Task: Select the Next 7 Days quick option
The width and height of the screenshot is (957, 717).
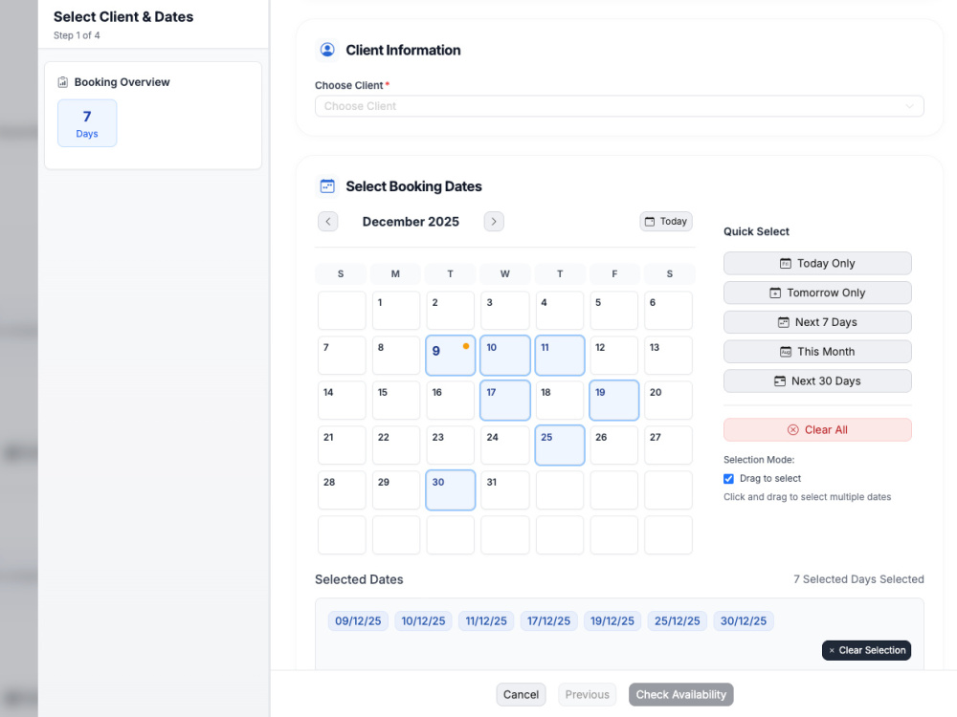Action: 817,322
